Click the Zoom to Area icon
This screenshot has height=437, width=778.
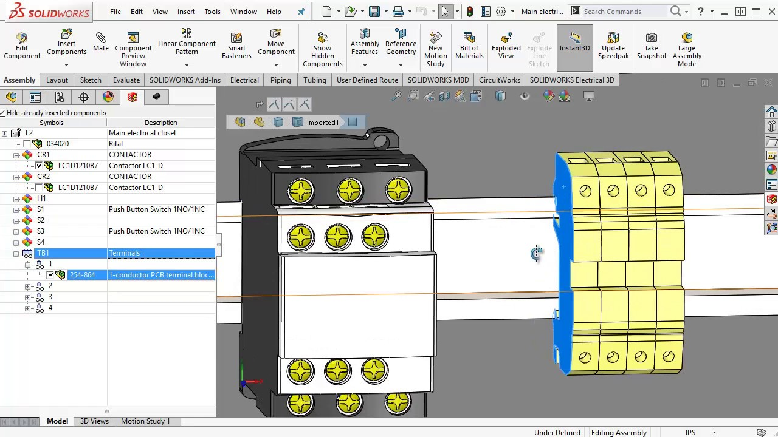click(413, 96)
